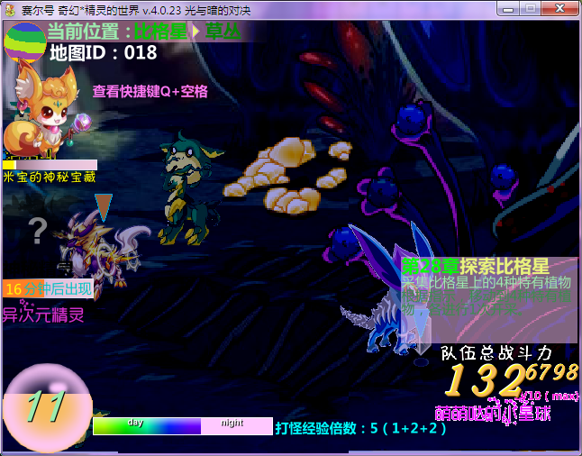Click the 16分钟后出现 timer label
The width and height of the screenshot is (582, 456).
[48, 288]
